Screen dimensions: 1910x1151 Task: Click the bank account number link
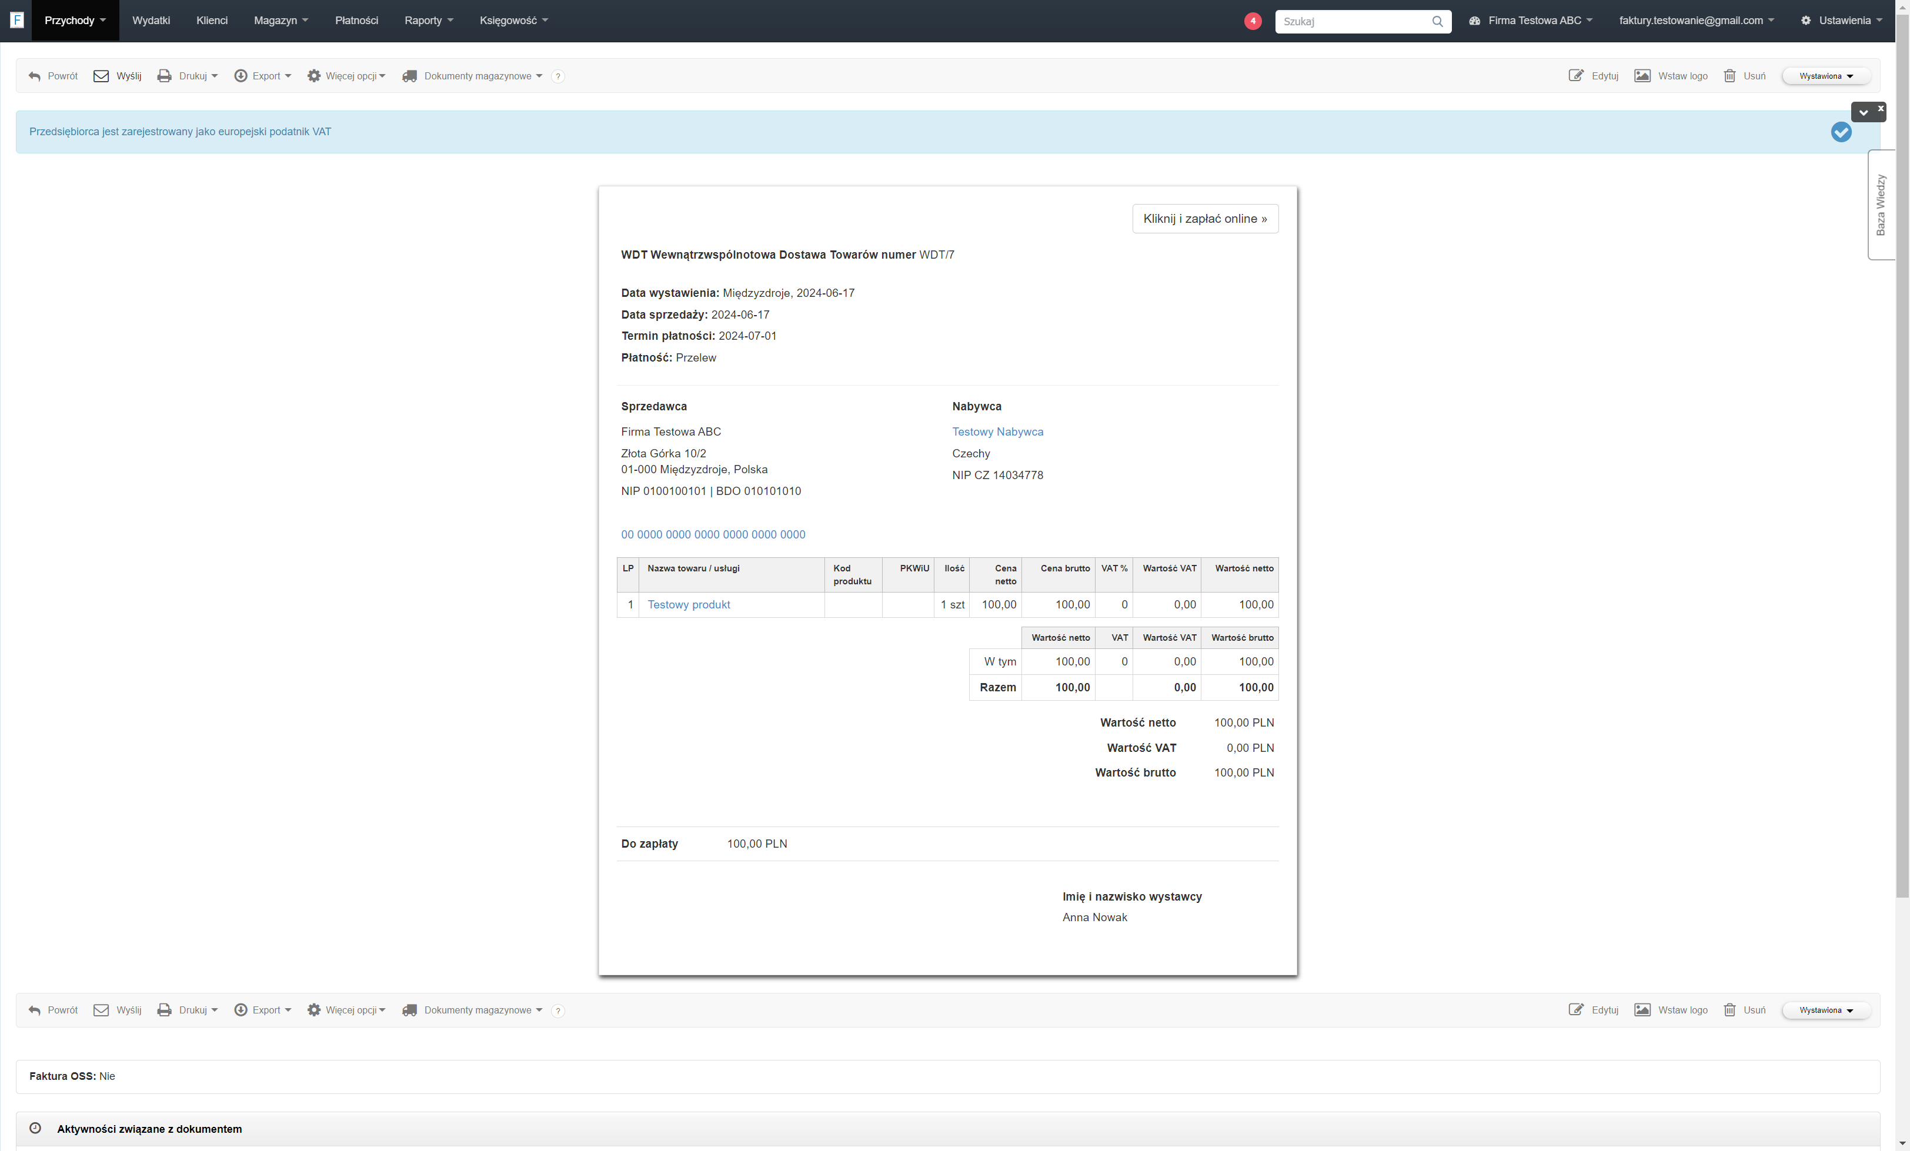point(713,535)
